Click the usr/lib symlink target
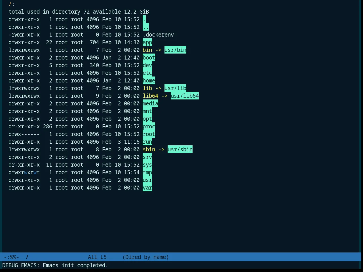 175,88
